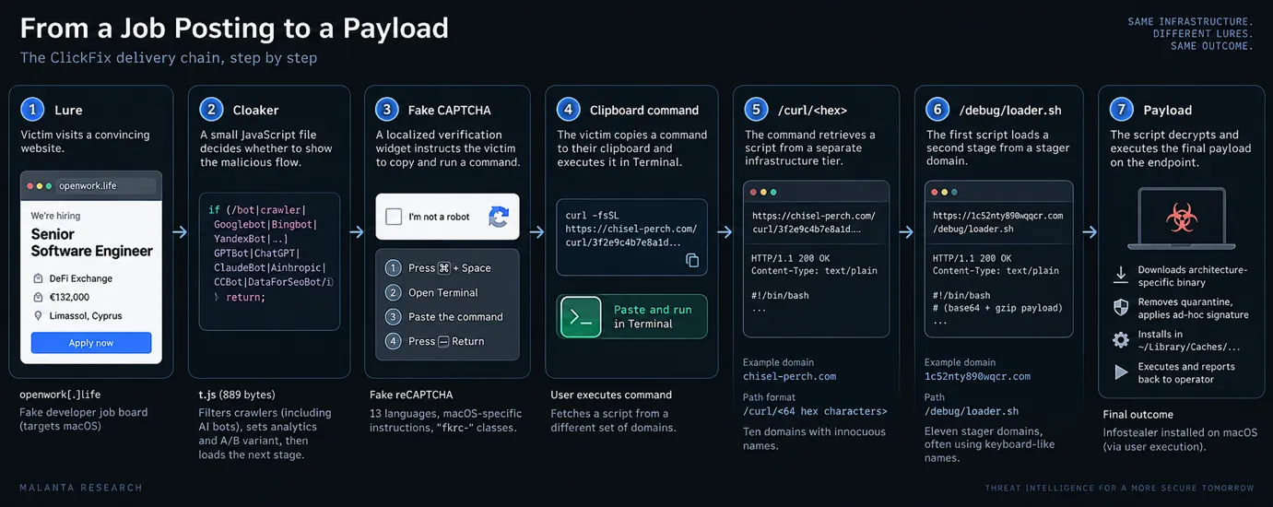This screenshot has height=507, width=1273.
Task: Click the /curl/<hex> step title
Action: pos(813,110)
